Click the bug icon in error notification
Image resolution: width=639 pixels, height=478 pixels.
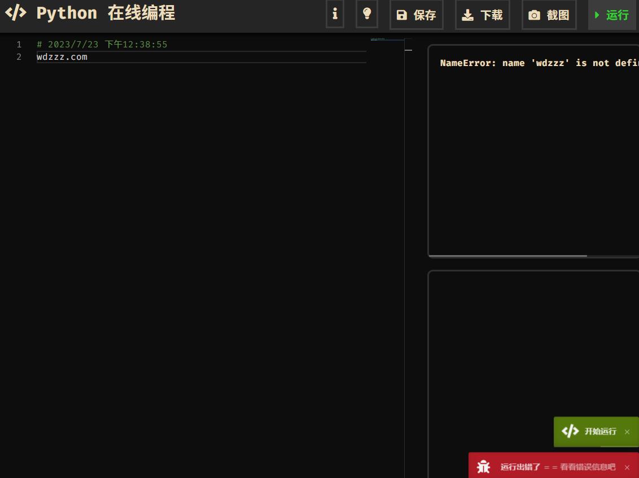(x=483, y=467)
